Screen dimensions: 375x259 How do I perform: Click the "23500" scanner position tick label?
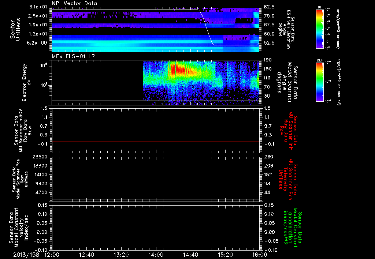coord(41,157)
